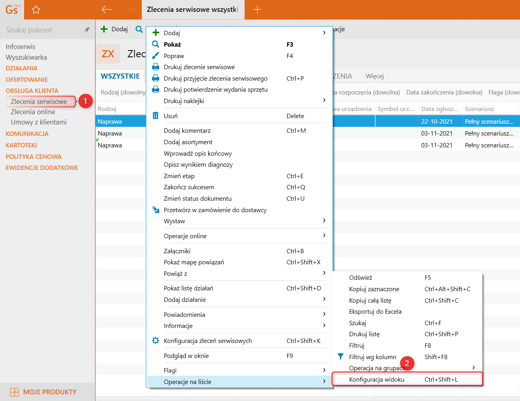This screenshot has height=401, width=520.
Task: Click the brush icon beside Popraw
Action: (156, 56)
